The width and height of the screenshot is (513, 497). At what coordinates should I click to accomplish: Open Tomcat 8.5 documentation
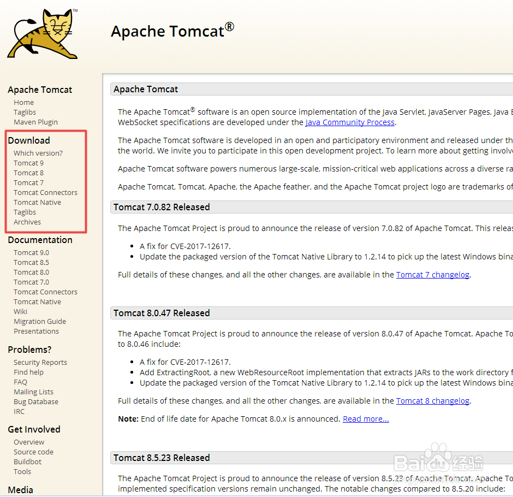(x=32, y=263)
